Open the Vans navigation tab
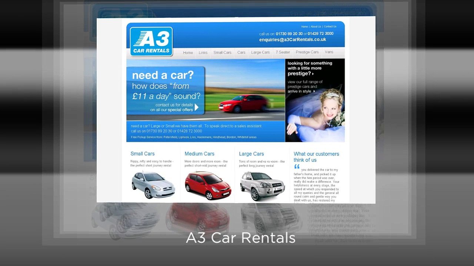 329,52
